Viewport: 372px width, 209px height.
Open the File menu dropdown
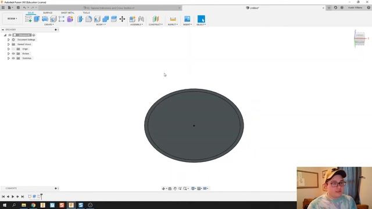10,8
